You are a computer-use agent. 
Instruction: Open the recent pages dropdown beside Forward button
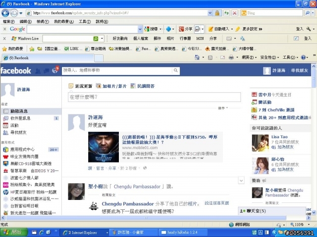(x=21, y=13)
